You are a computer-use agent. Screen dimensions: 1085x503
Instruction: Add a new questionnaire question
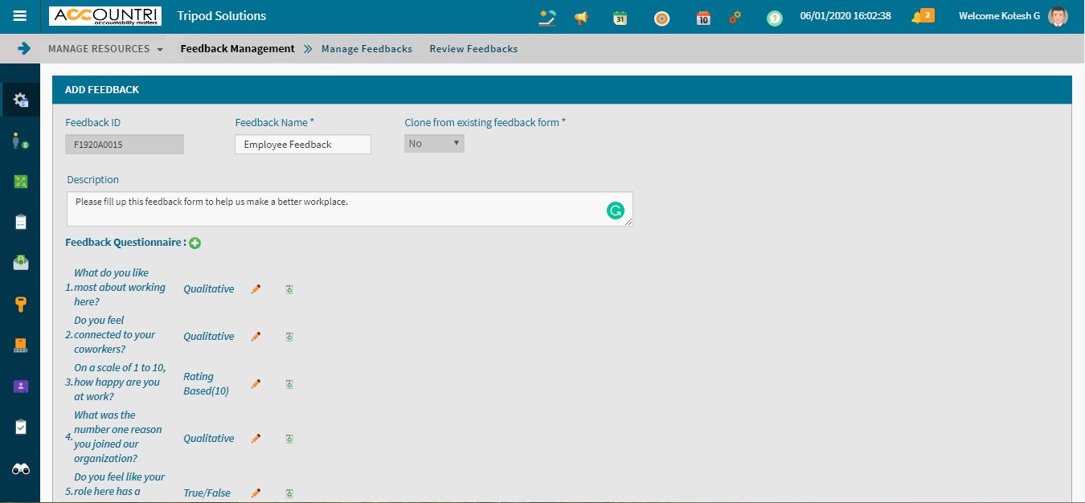coord(194,243)
